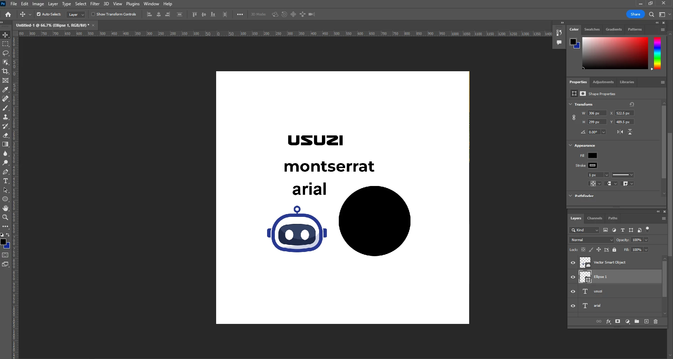
Task: Select the Eraser tool
Action: coord(5,135)
